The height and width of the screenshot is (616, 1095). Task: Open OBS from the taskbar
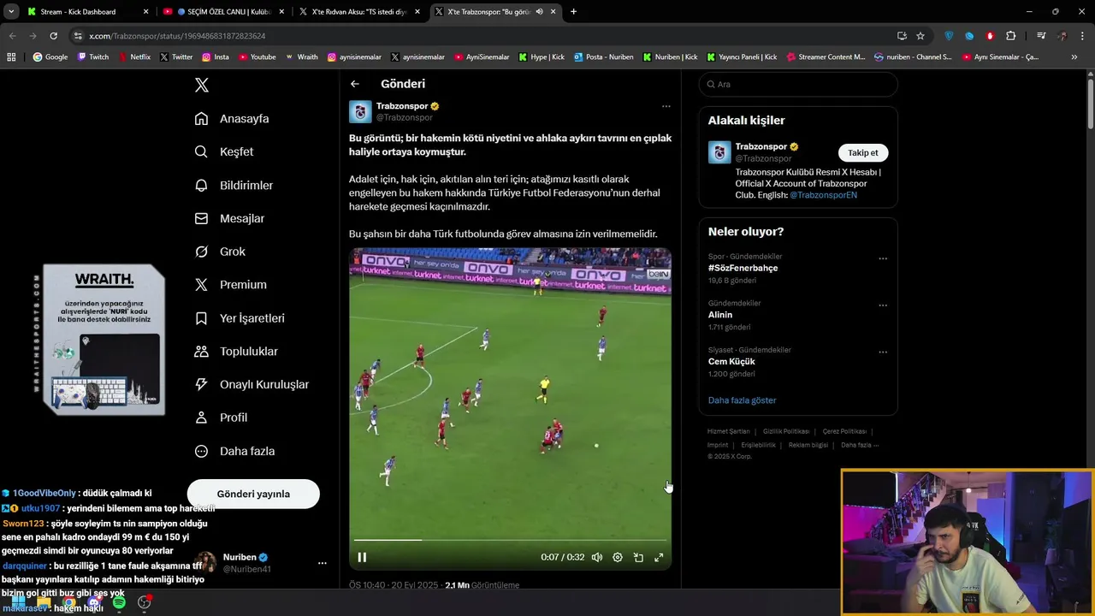pyautogui.click(x=144, y=603)
